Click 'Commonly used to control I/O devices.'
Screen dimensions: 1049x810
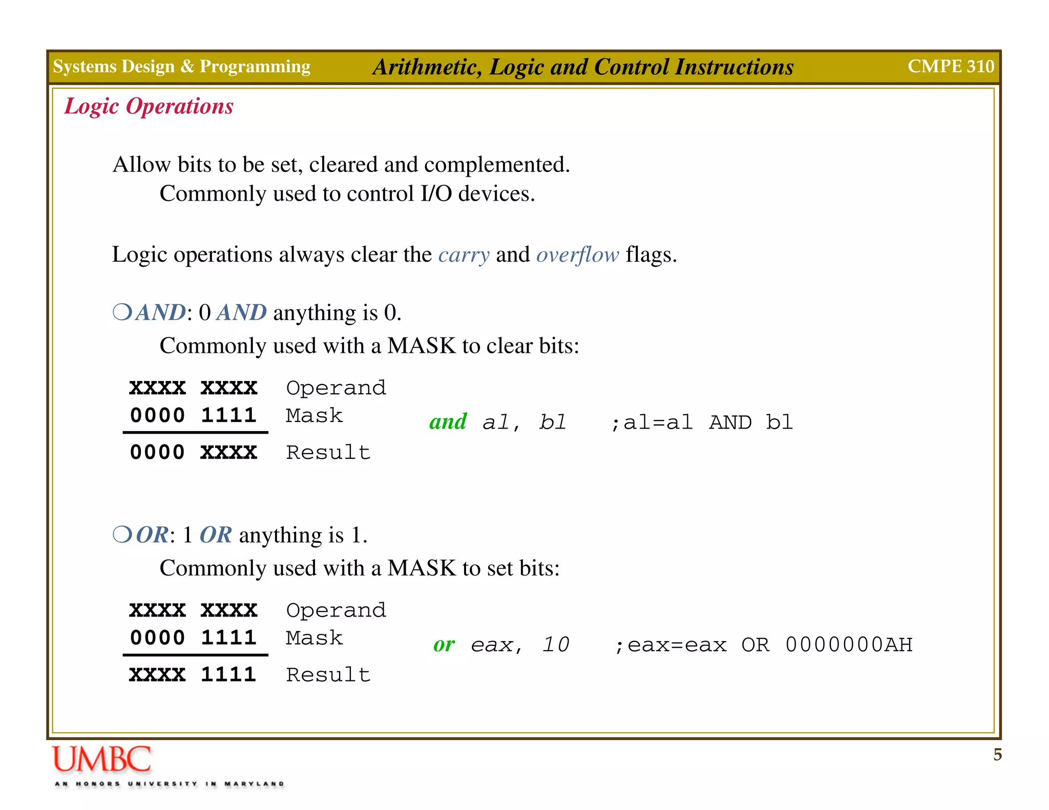pos(347,194)
